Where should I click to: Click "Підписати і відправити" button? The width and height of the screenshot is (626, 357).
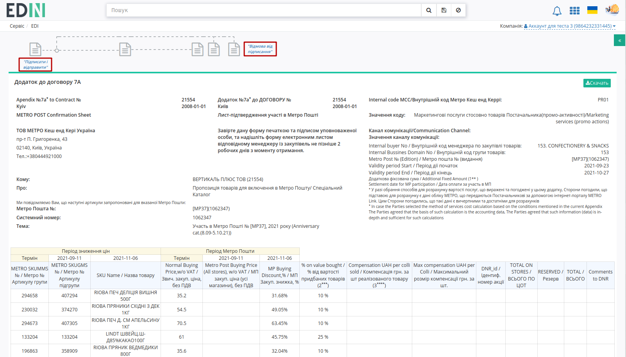click(x=35, y=64)
